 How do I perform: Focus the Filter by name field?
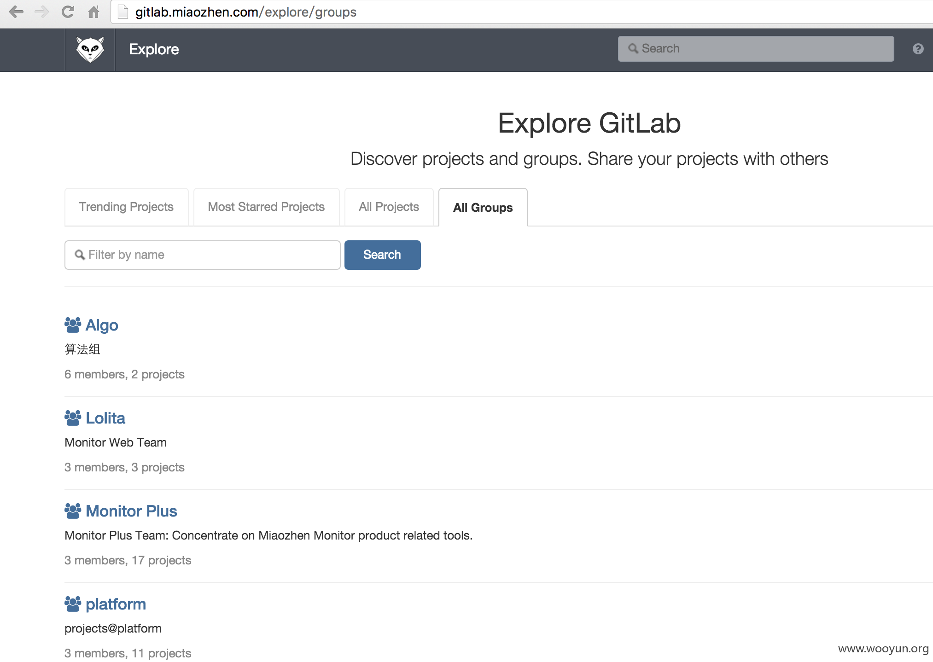[x=203, y=255]
